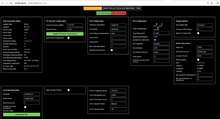This screenshot has width=220, height=119.
Task: Select the Custom array configuration radio
Action: click(x=158, y=28)
